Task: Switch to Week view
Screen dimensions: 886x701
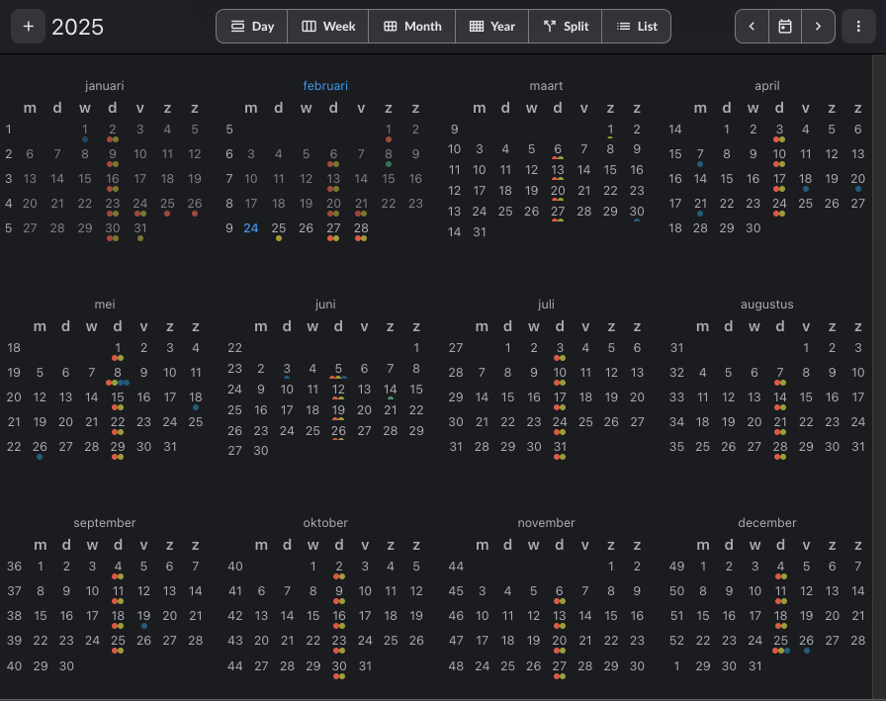Action: click(x=327, y=27)
